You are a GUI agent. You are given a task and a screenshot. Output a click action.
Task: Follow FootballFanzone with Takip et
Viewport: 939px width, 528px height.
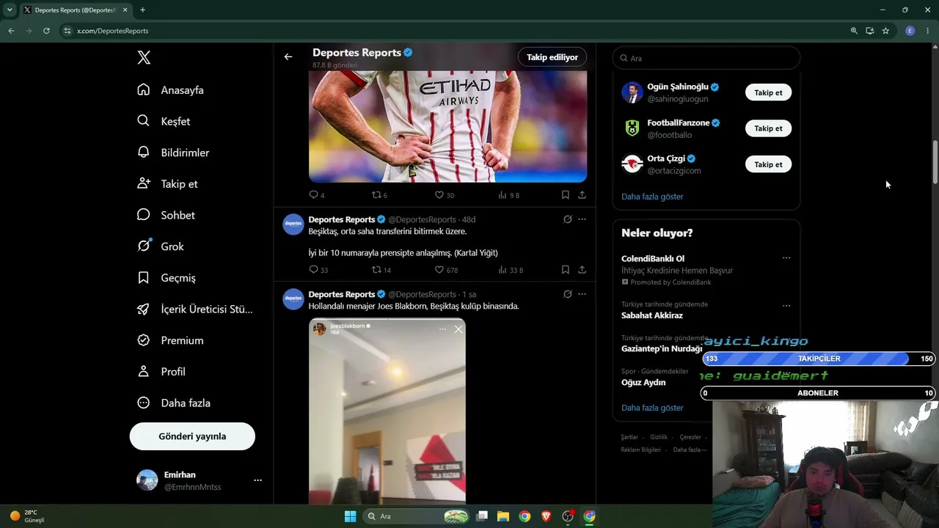click(x=768, y=128)
